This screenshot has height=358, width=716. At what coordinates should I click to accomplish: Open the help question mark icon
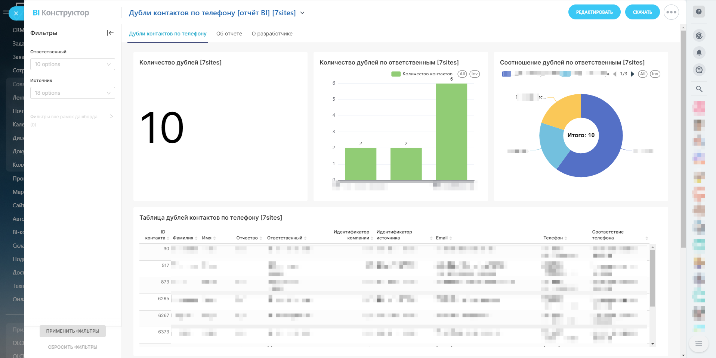[698, 12]
